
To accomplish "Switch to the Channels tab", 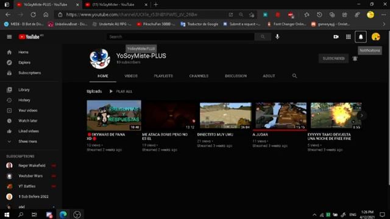I will (199, 76).
